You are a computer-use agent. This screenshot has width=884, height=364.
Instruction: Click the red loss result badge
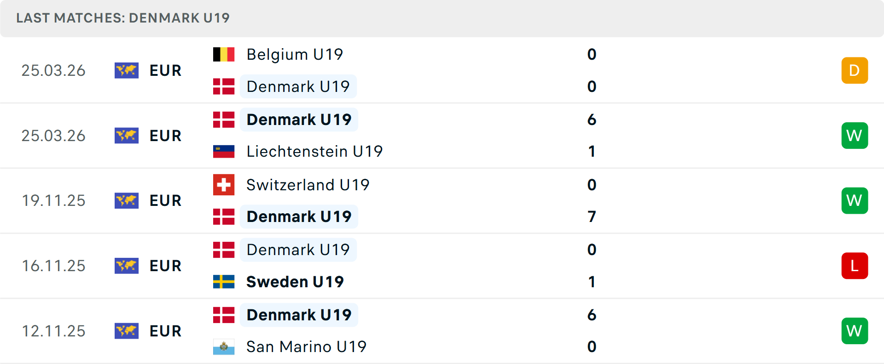click(x=855, y=266)
